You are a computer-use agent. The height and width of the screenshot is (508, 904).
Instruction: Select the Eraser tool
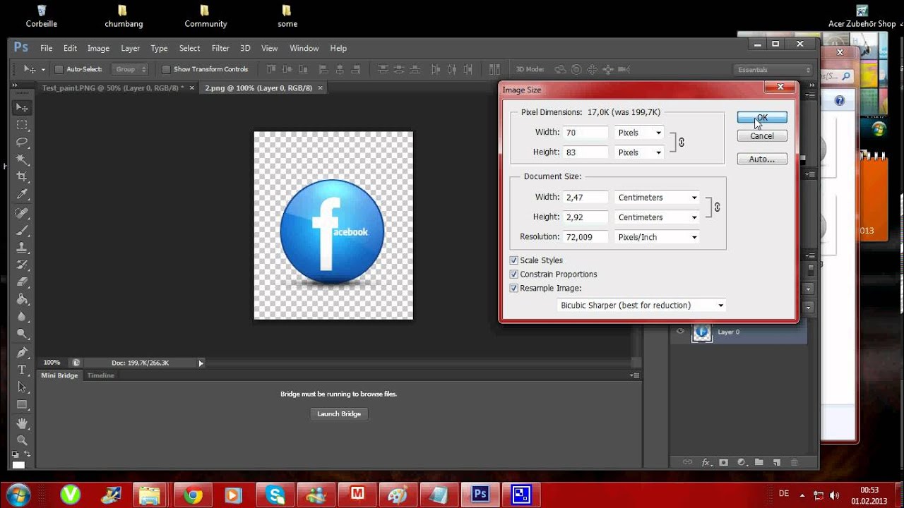[x=22, y=282]
